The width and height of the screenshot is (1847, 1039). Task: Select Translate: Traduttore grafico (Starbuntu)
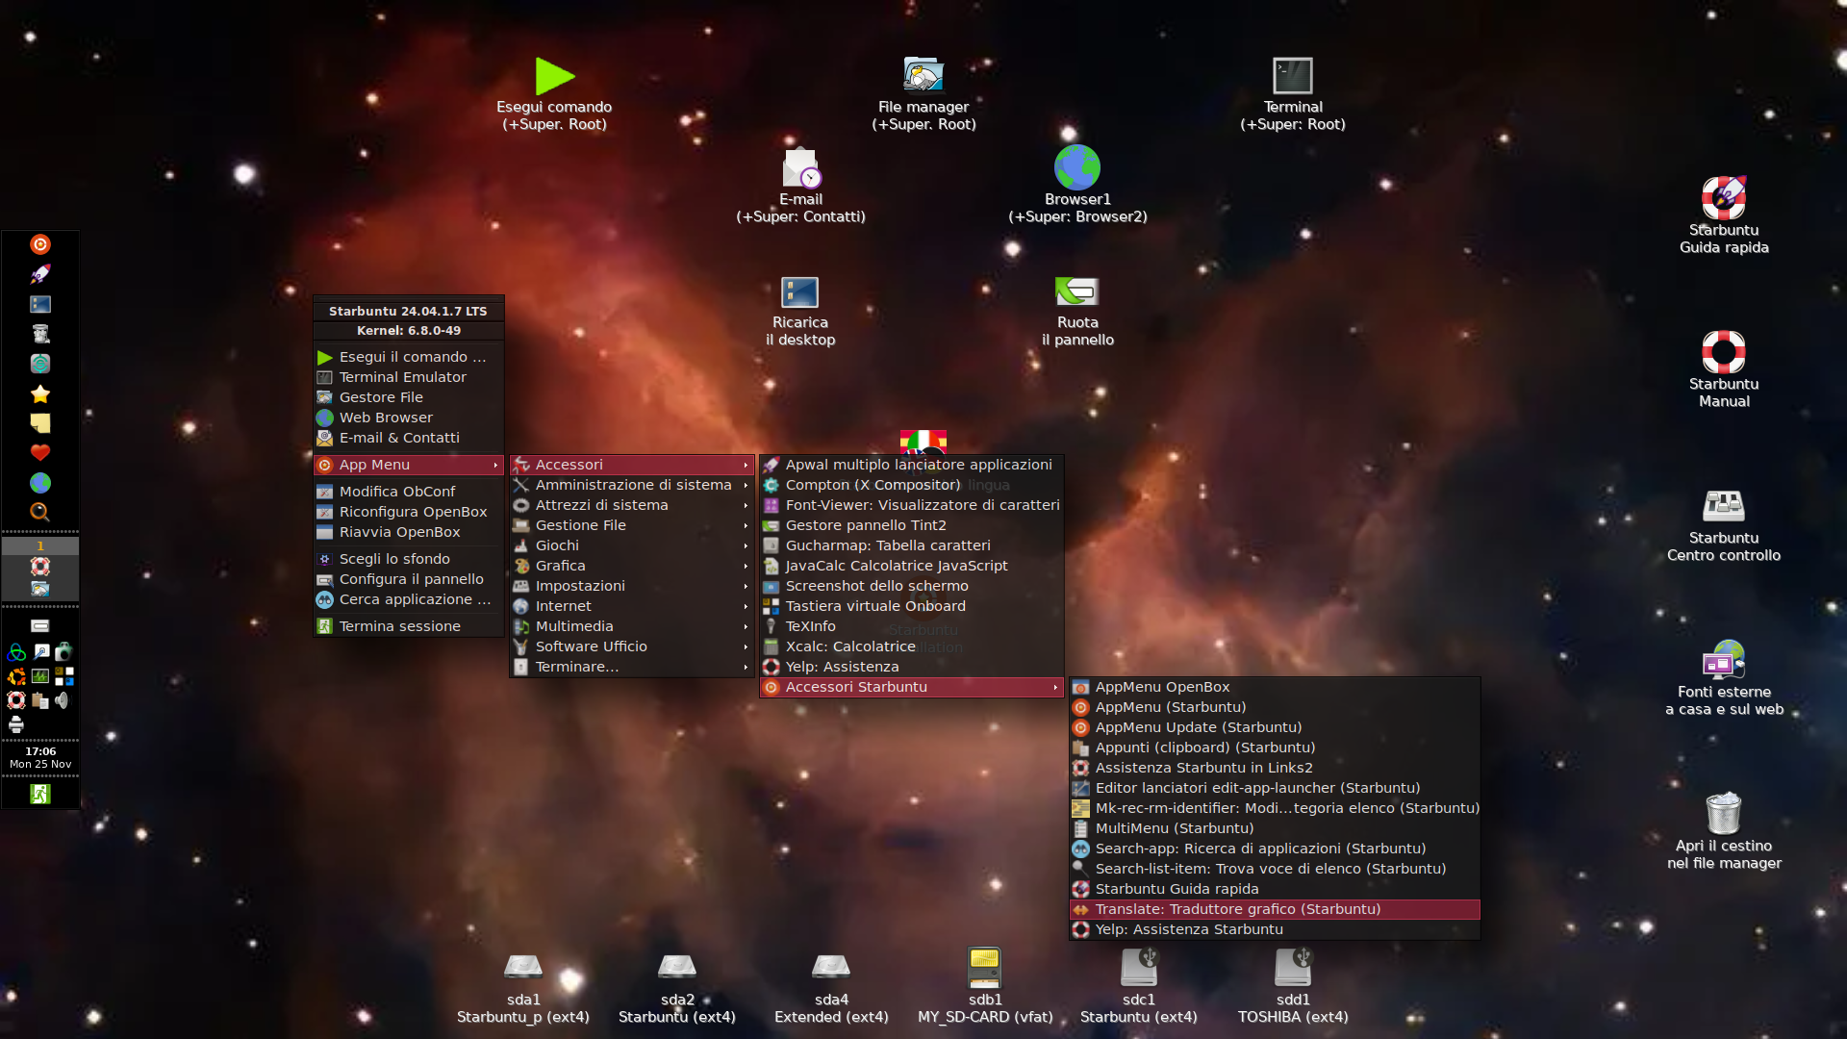1275,909
